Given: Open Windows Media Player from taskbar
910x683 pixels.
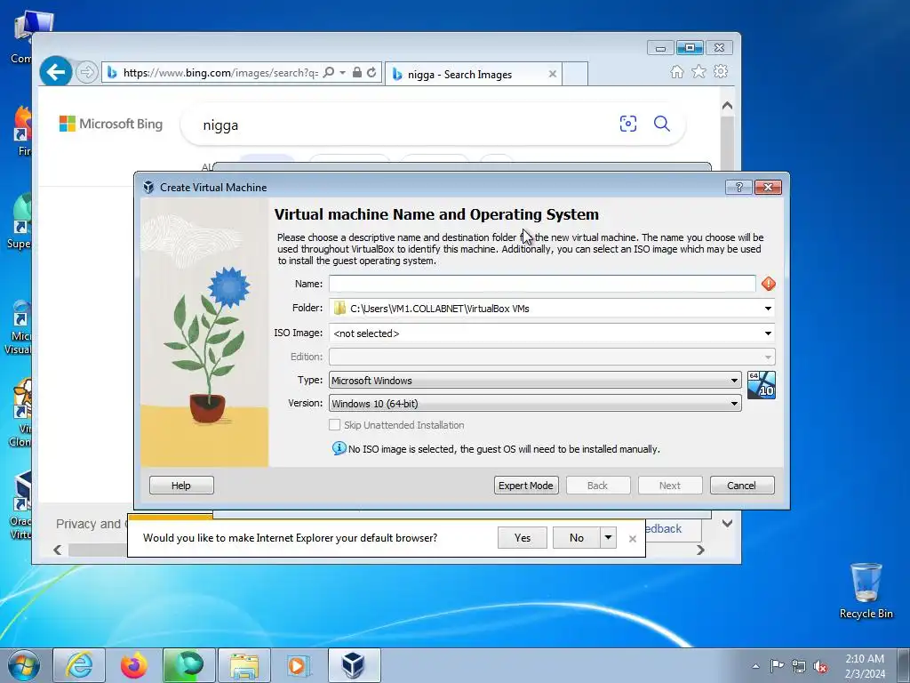Looking at the screenshot, I should click(299, 665).
